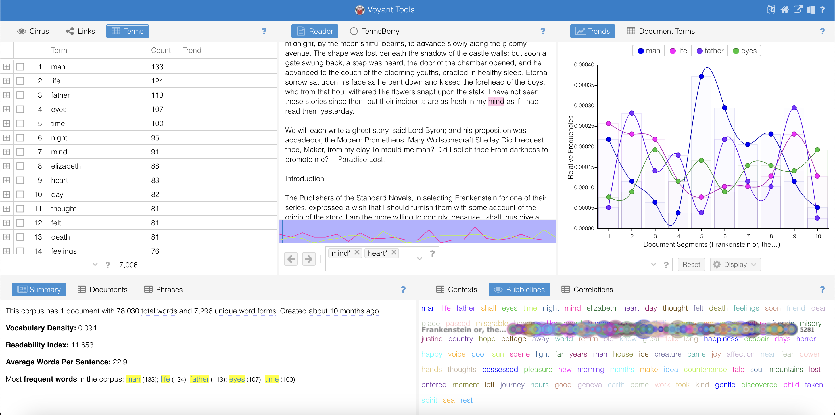This screenshot has width=835, height=415.
Task: Tick the checkbox next to elizabeth
Action: tap(20, 166)
